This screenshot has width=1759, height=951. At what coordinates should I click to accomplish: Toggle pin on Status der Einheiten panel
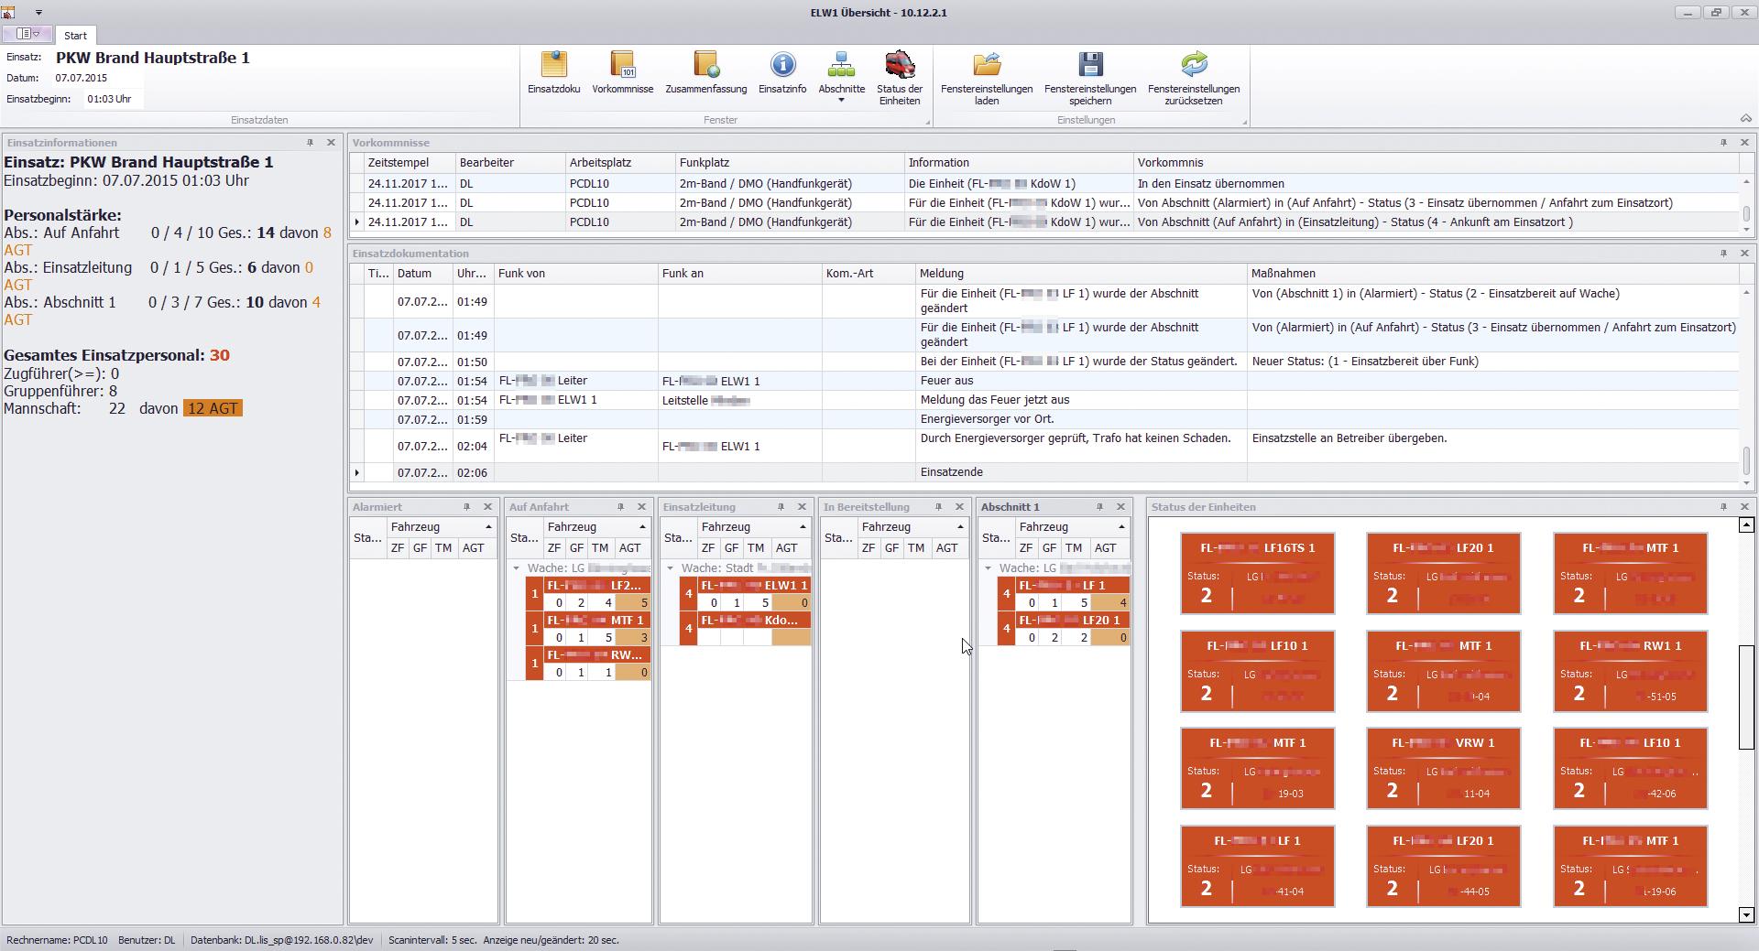click(1723, 507)
